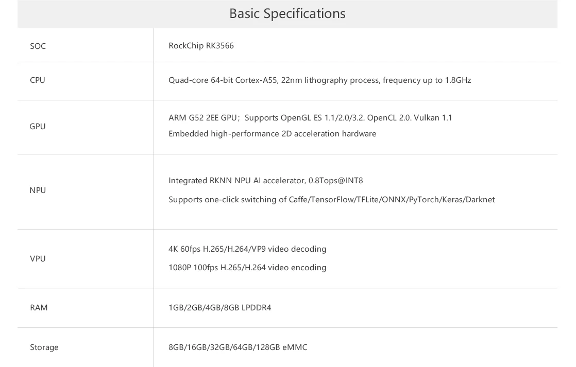
Task: Click the Basic Specifications header
Action: click(x=287, y=13)
